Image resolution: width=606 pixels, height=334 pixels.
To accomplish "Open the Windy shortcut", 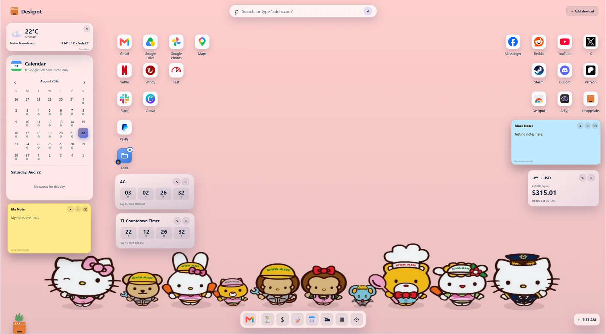I will (150, 70).
